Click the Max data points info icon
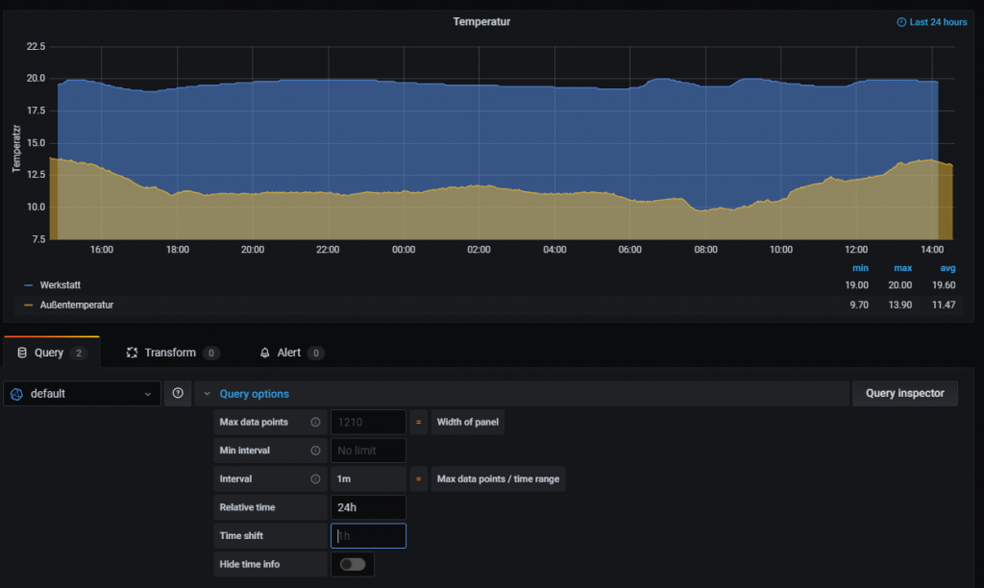 (315, 422)
